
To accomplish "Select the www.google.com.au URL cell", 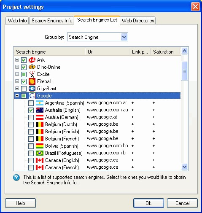I will coord(108,110).
